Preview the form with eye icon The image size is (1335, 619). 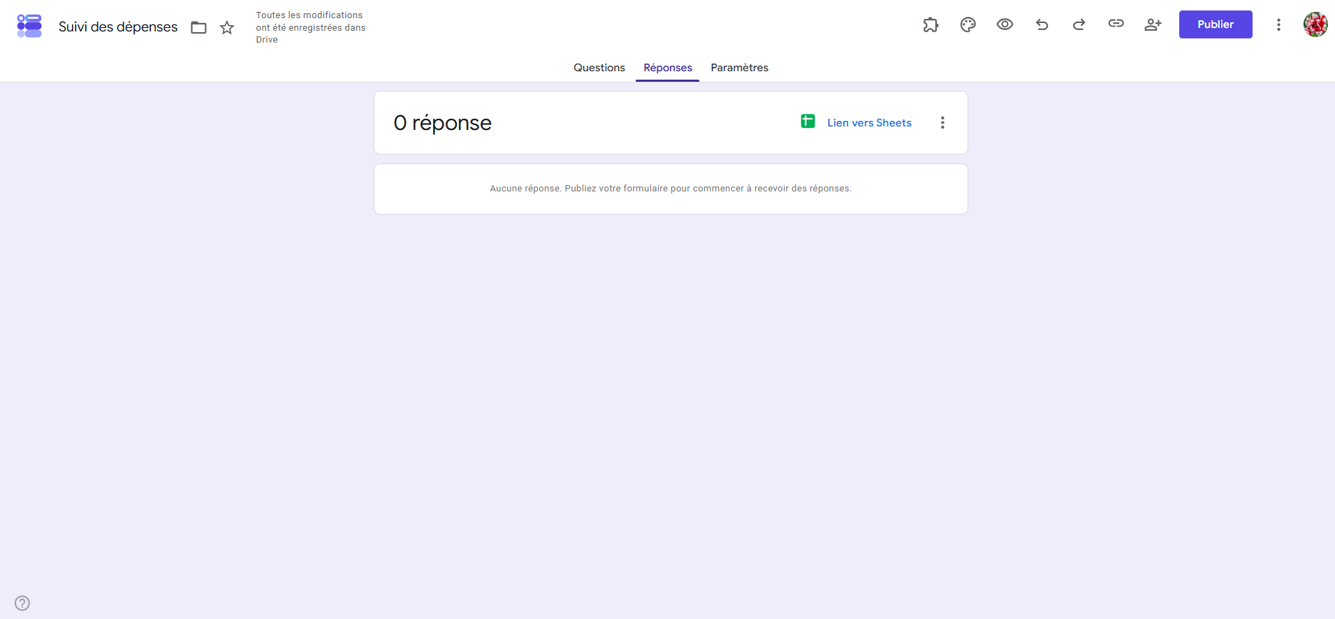[x=1005, y=24]
